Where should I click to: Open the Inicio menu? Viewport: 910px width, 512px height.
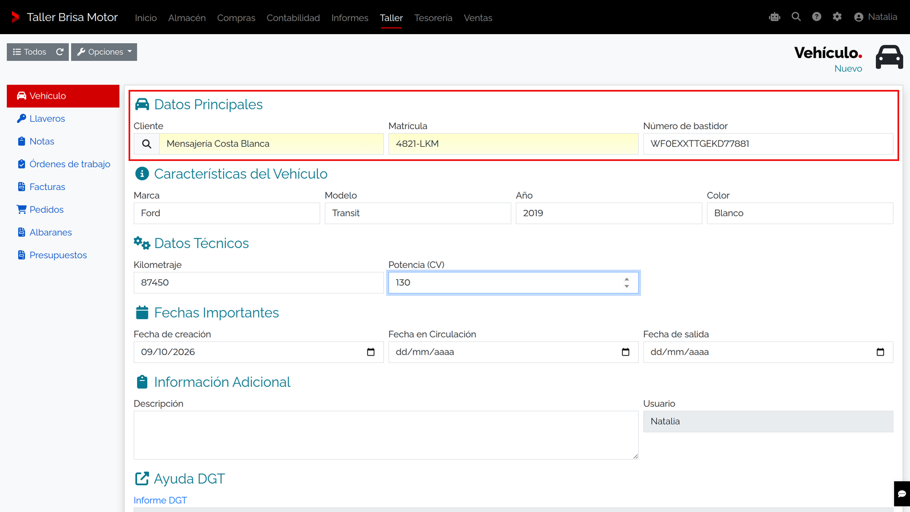[146, 18]
